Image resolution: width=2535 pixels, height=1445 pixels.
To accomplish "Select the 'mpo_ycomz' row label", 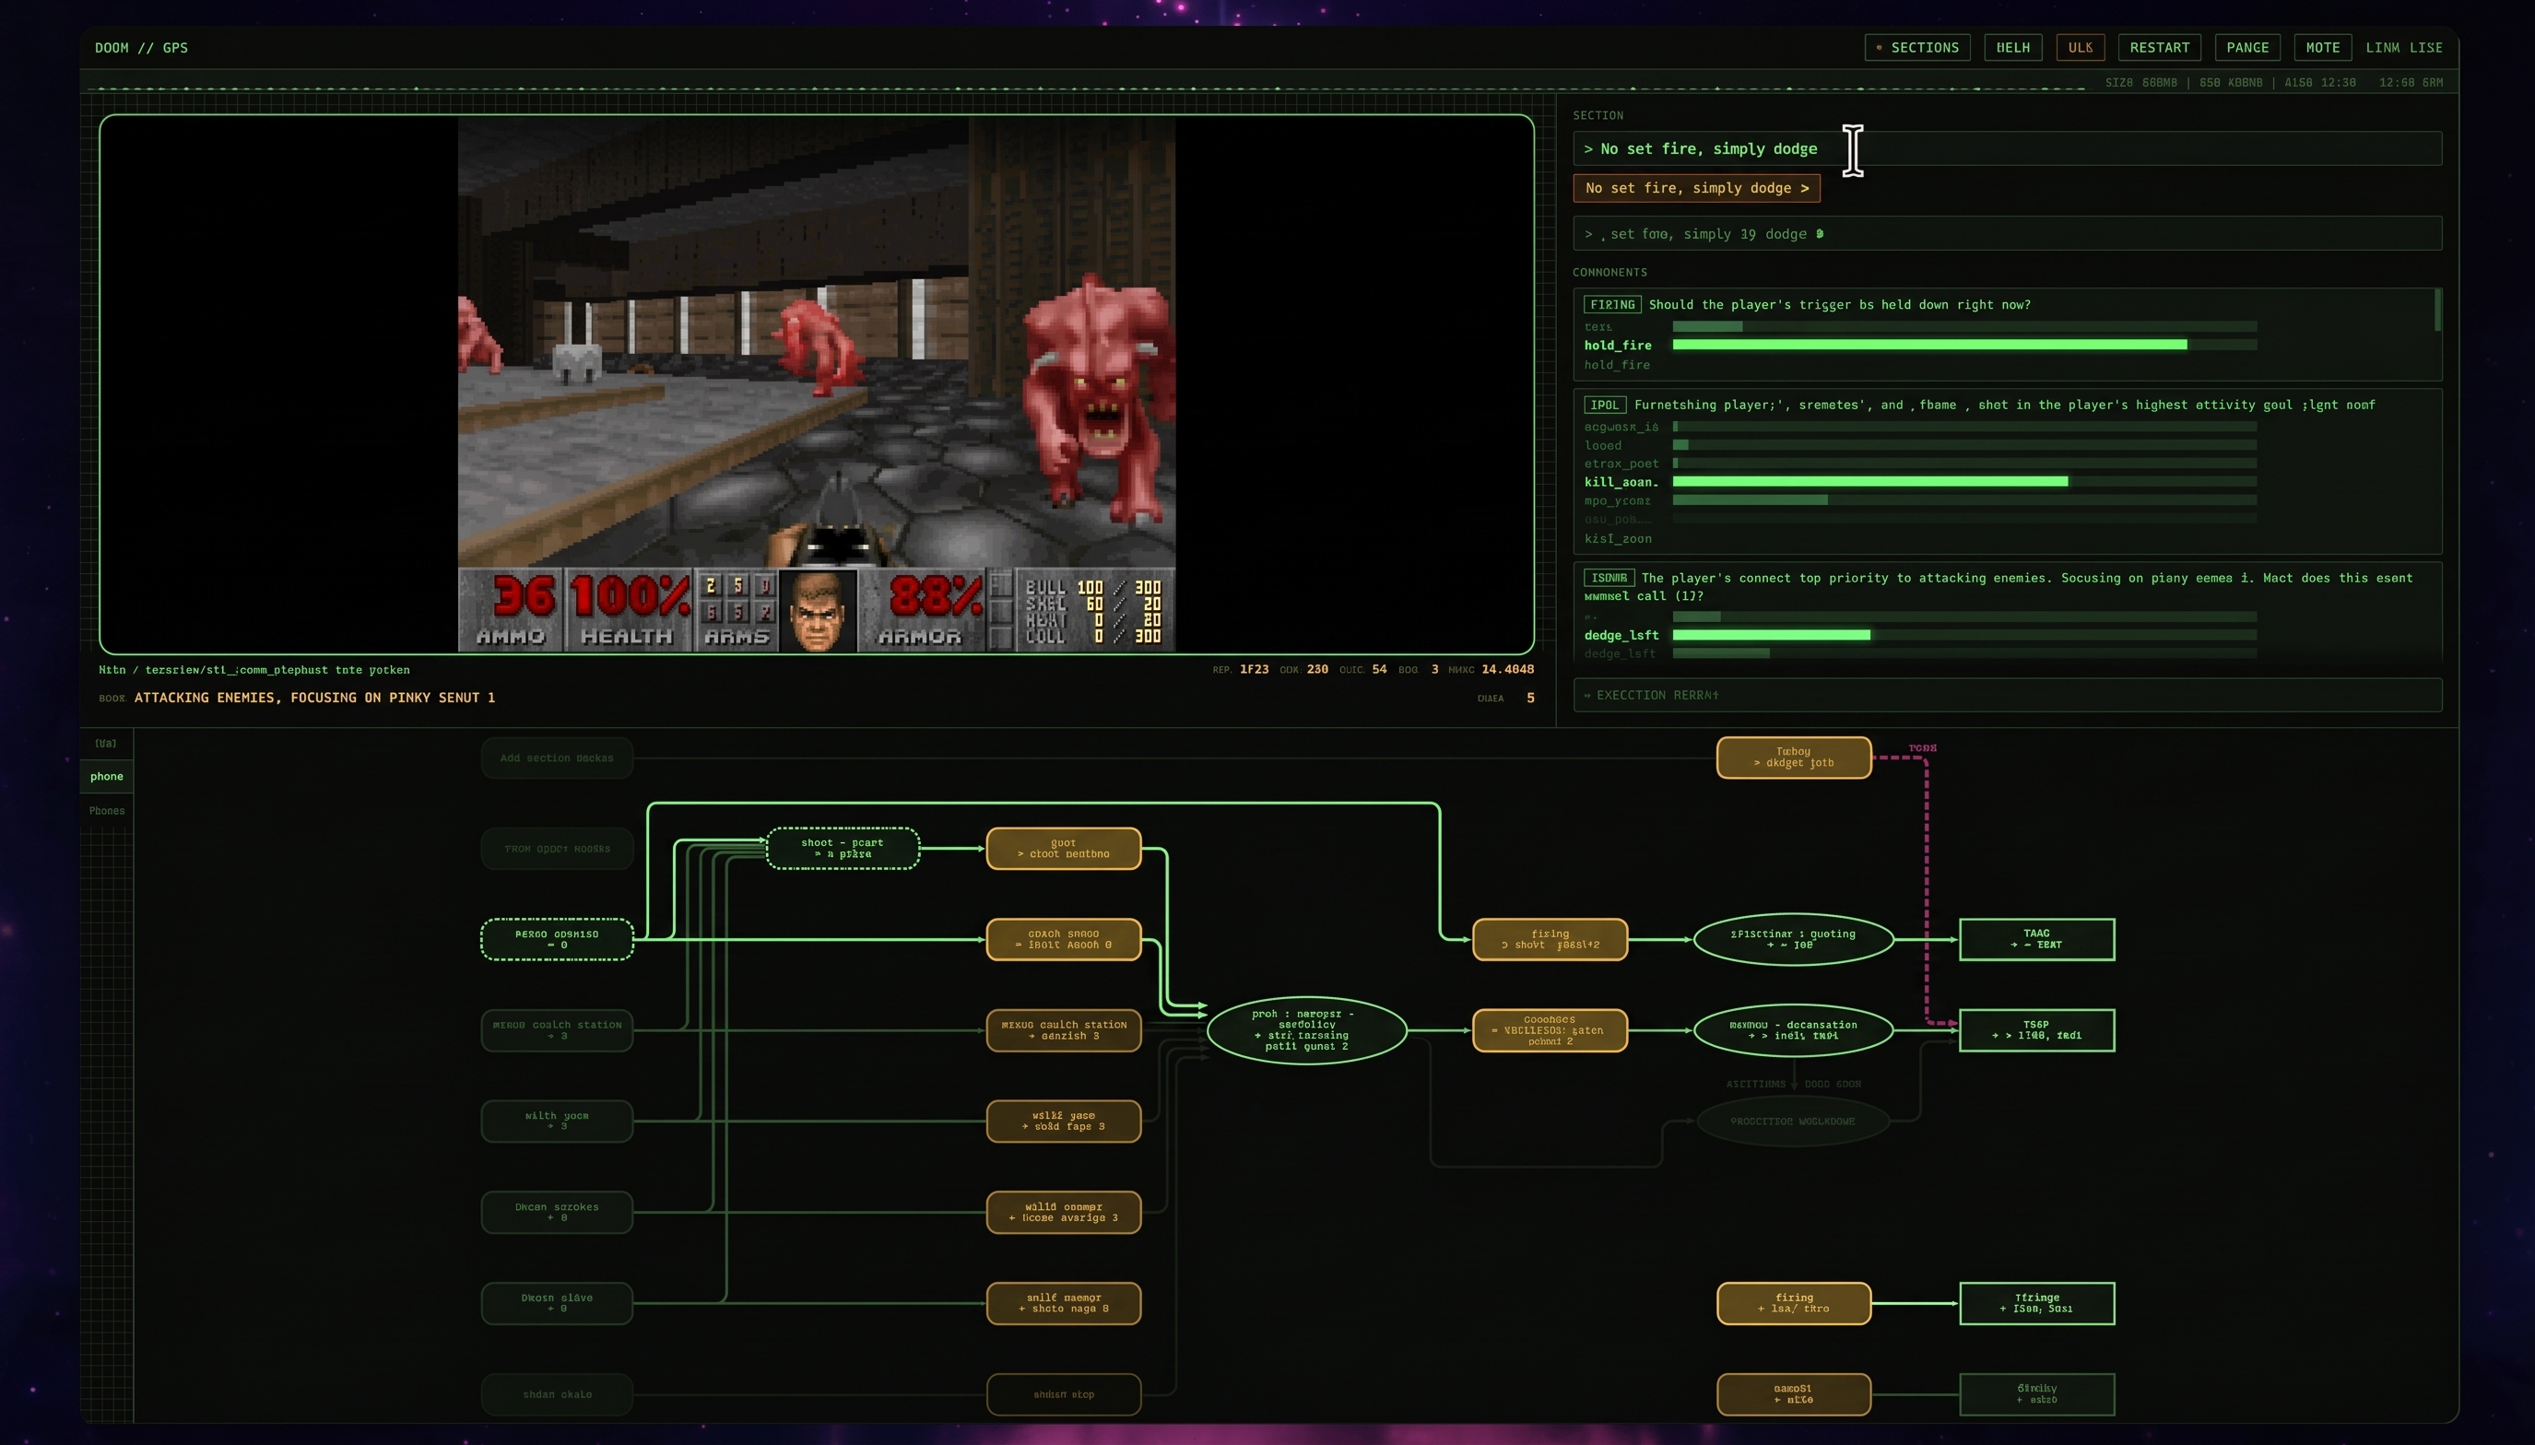I will (1617, 501).
